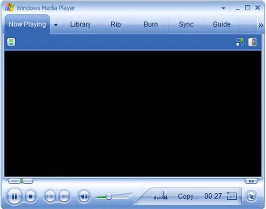This screenshot has width=266, height=209.
Task: Switch to the Rip tab
Action: coord(115,24)
